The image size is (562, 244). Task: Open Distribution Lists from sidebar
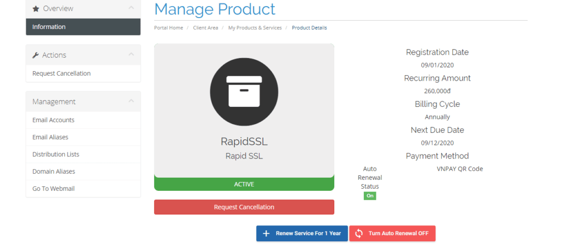point(55,154)
